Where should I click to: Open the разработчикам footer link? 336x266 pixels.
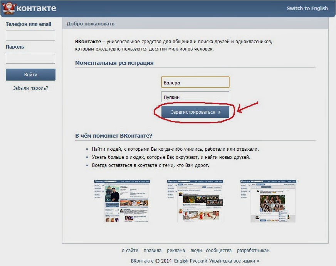point(253,250)
